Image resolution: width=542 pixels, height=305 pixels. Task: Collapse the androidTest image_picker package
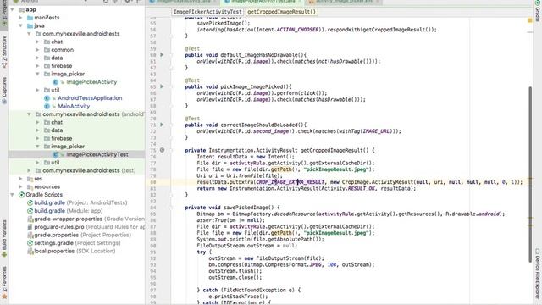point(37,147)
